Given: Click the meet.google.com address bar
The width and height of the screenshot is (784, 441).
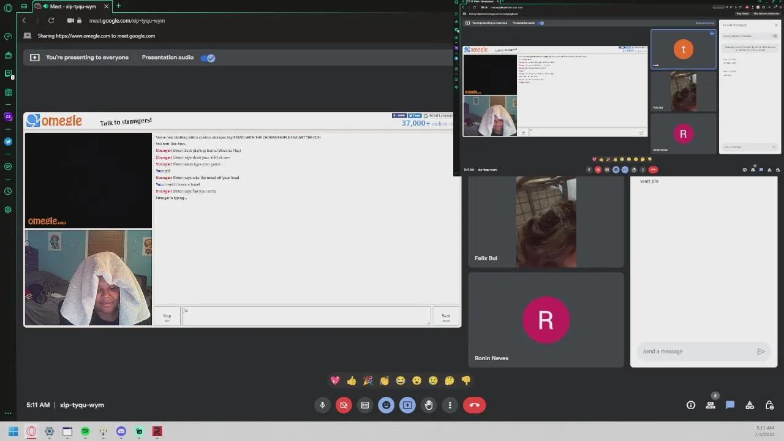Looking at the screenshot, I should click(127, 20).
